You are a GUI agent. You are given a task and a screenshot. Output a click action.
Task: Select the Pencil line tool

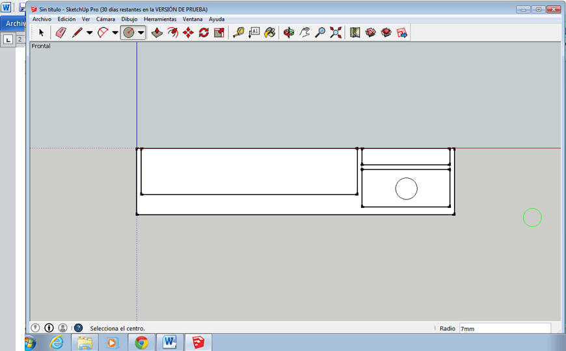[x=77, y=33]
